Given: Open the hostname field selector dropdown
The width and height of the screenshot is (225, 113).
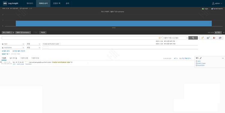Looking at the screenshot, I should (x=14, y=47).
